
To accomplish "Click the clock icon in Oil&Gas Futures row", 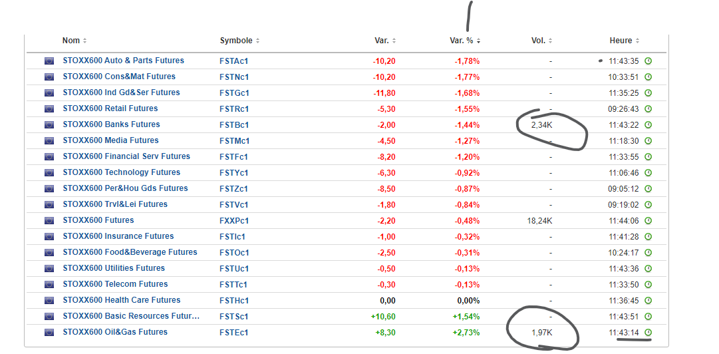I will (x=648, y=332).
